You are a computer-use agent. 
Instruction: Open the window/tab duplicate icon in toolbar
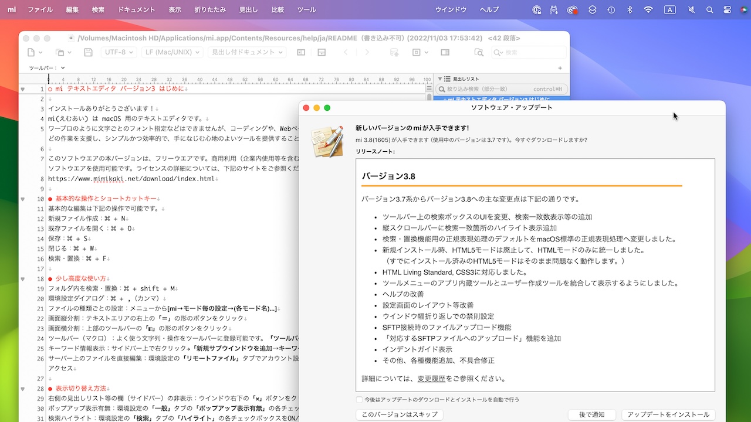(60, 52)
